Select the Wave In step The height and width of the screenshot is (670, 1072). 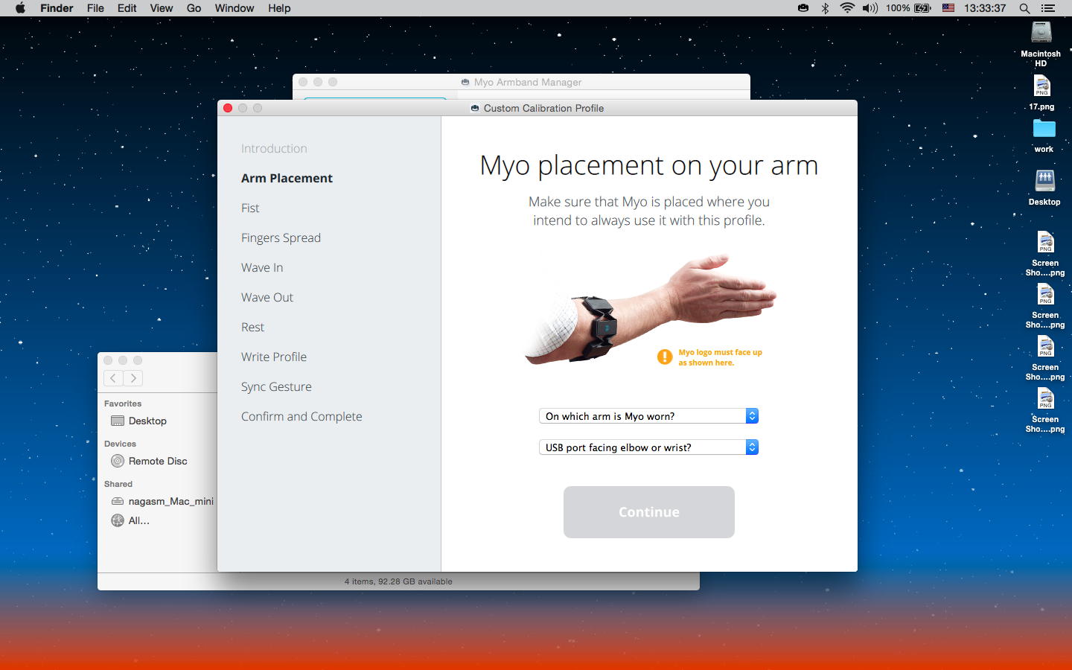coord(262,267)
